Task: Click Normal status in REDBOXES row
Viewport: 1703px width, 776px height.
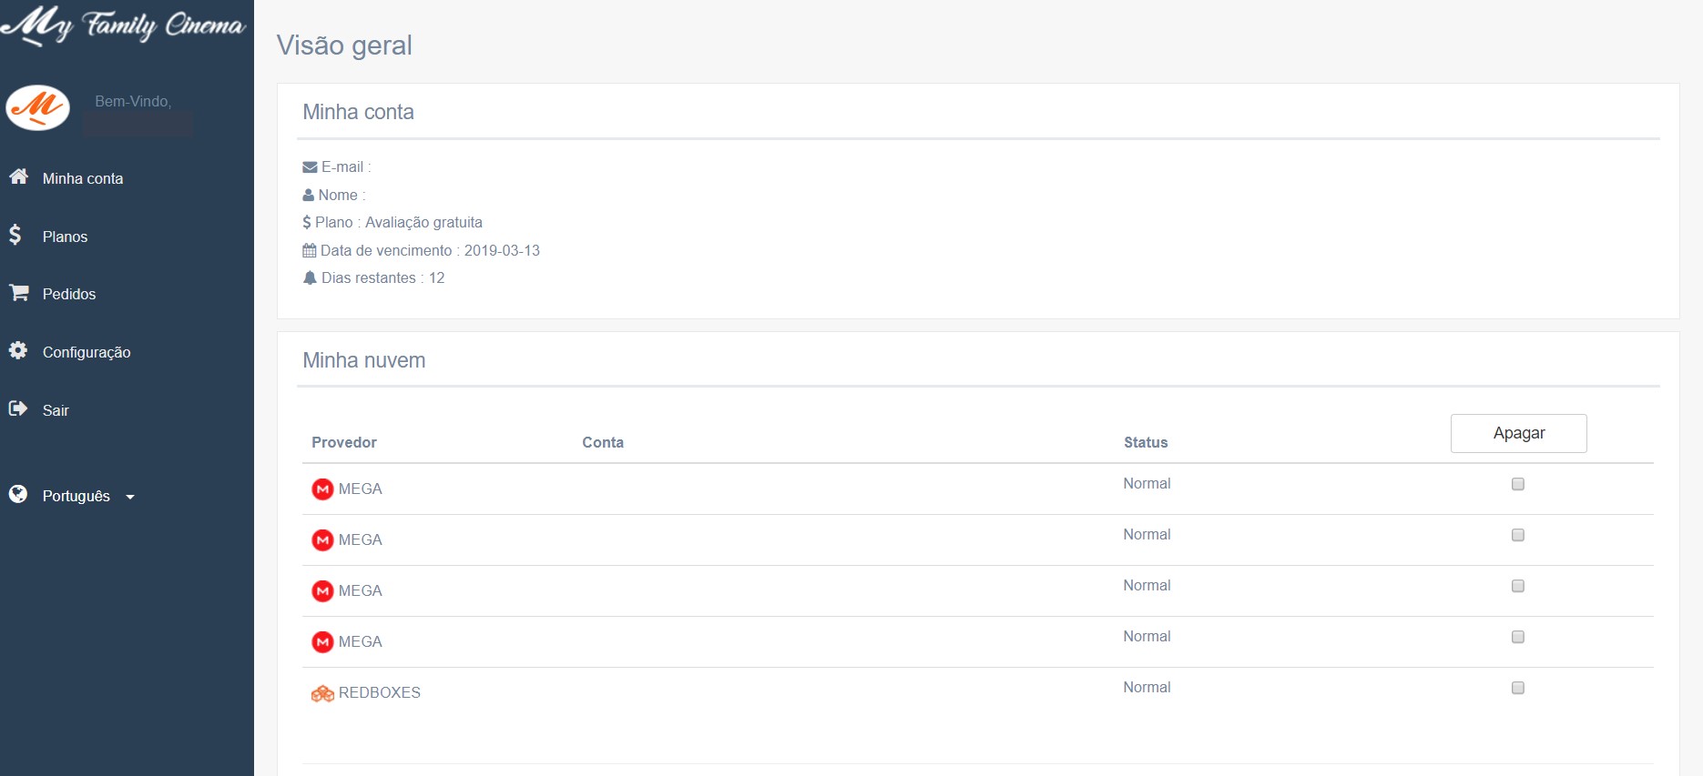Action: tap(1147, 688)
